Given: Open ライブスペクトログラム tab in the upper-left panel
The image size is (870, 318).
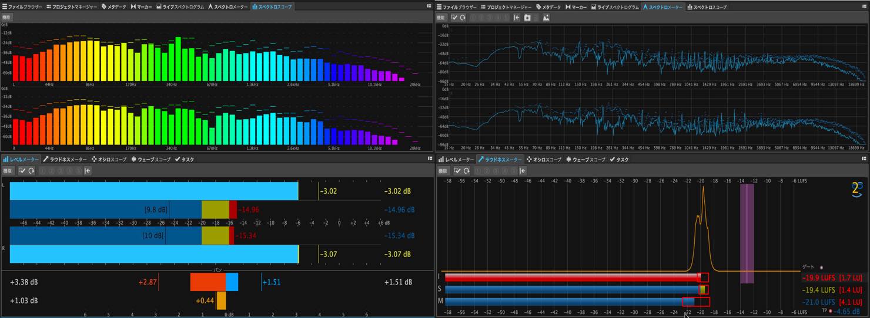Looking at the screenshot, I should click(x=180, y=6).
